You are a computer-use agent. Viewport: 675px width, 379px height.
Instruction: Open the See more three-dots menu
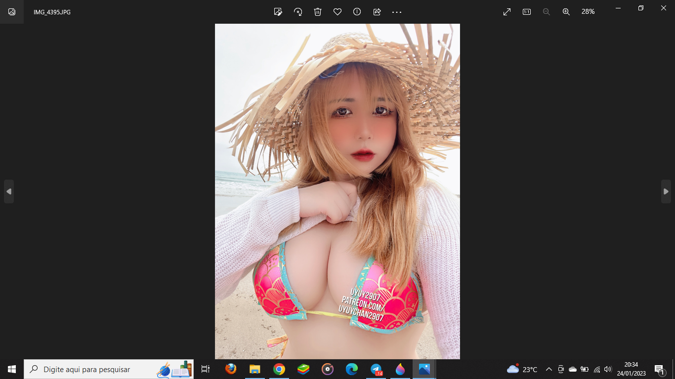(397, 12)
